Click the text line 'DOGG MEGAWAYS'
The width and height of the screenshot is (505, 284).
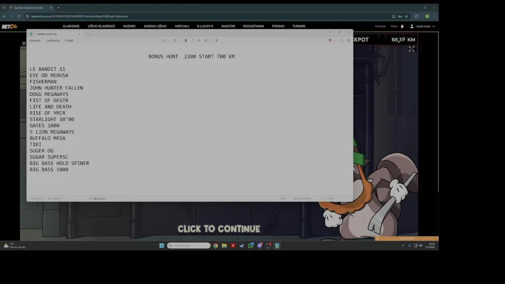click(x=49, y=94)
